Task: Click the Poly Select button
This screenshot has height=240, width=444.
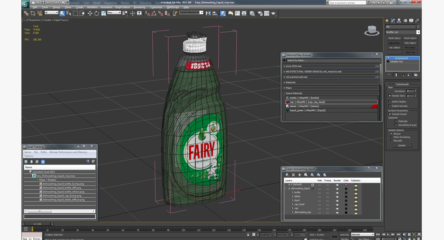Action: 410,43
